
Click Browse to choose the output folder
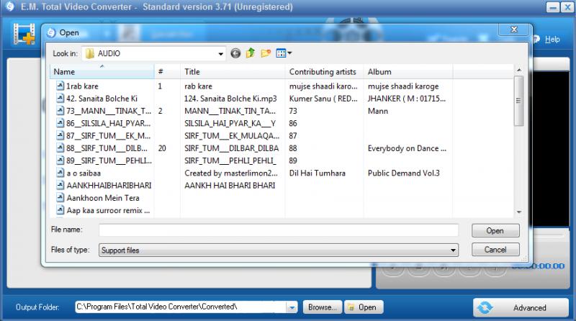[322, 307]
